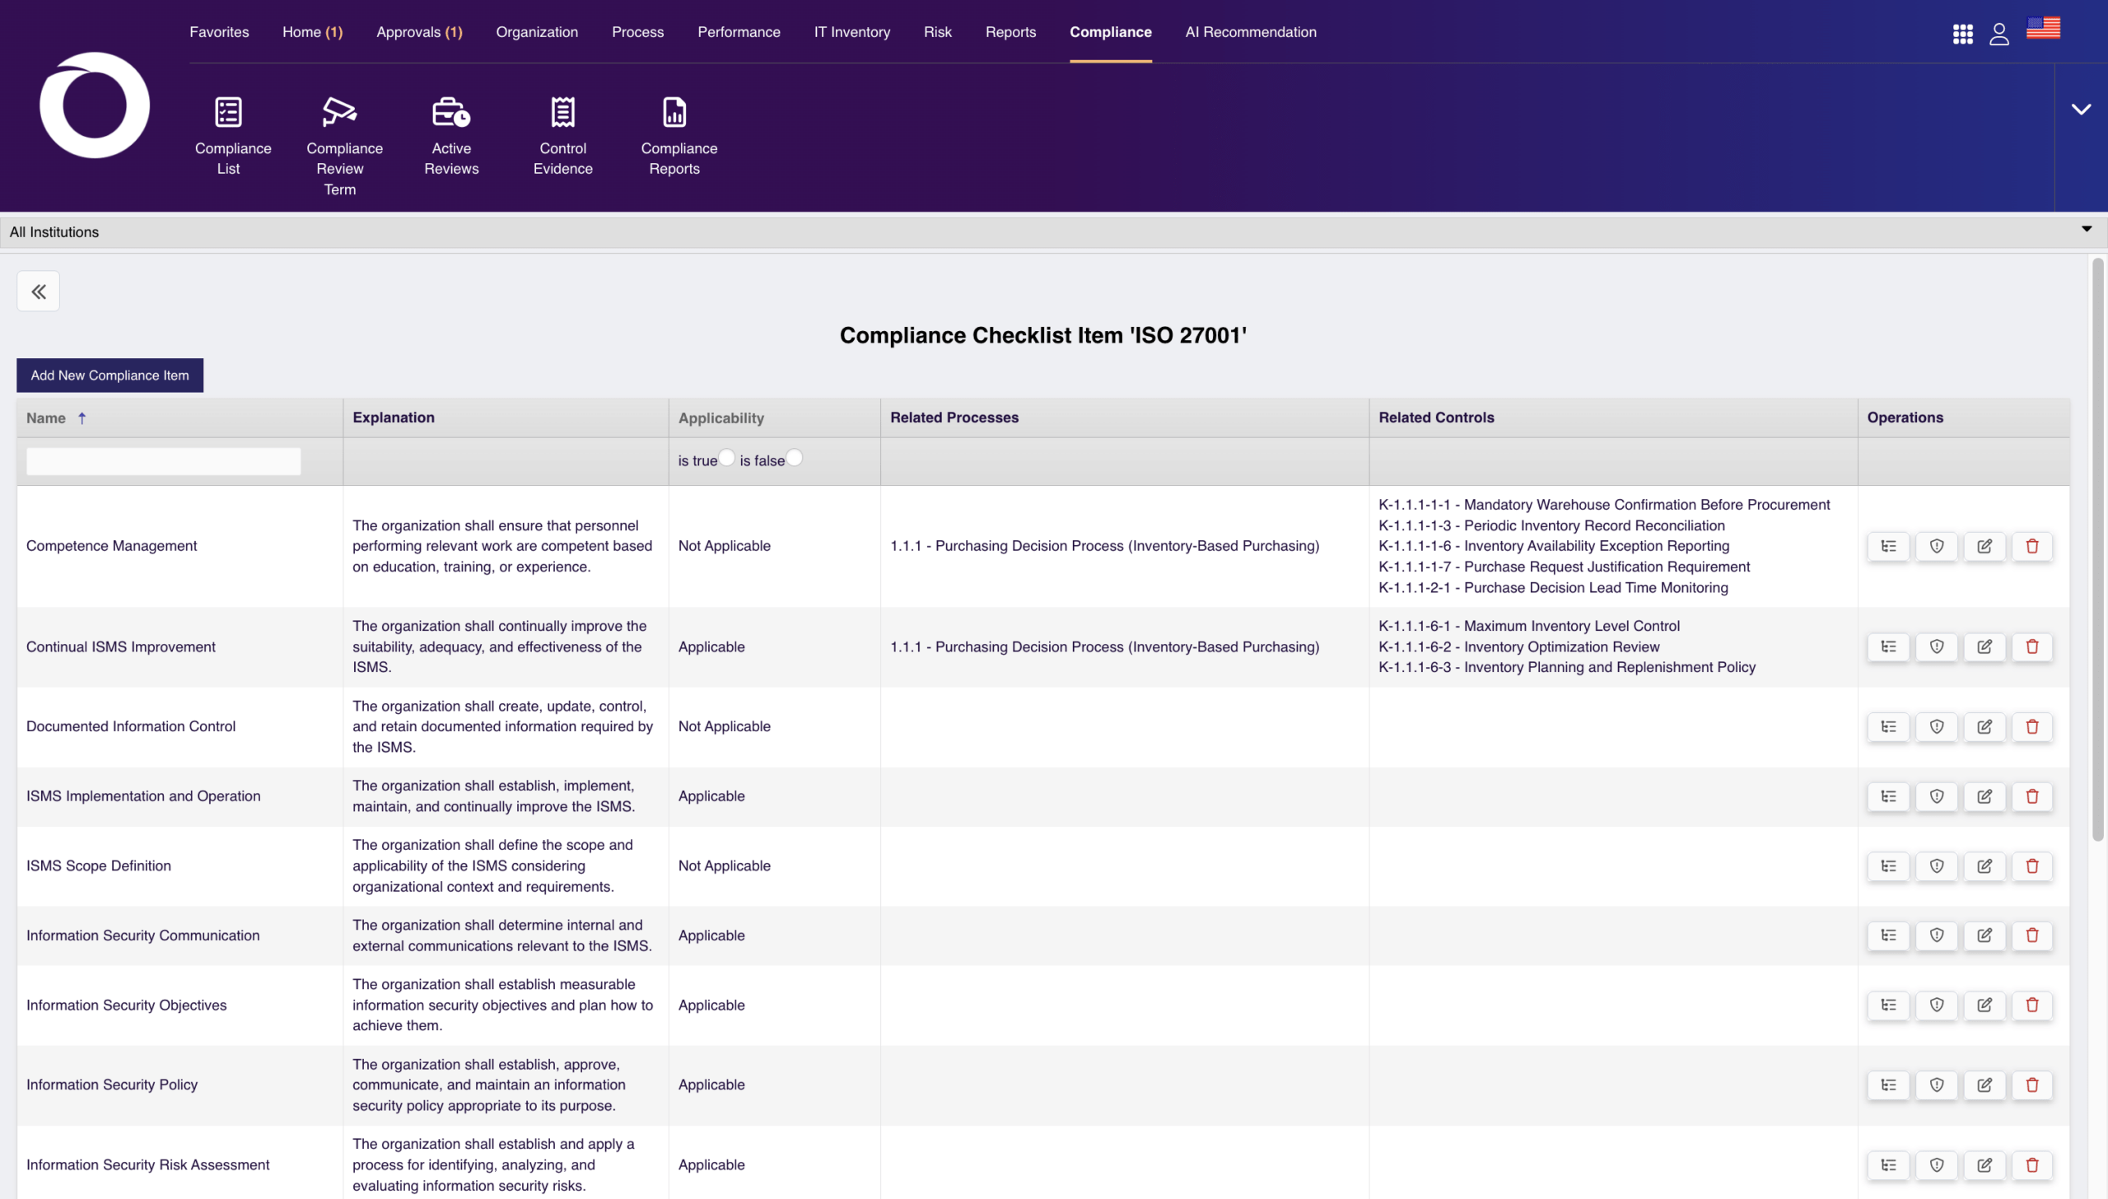Edit ISMS Implementation and Operation item
2108x1199 pixels.
[x=1984, y=796]
